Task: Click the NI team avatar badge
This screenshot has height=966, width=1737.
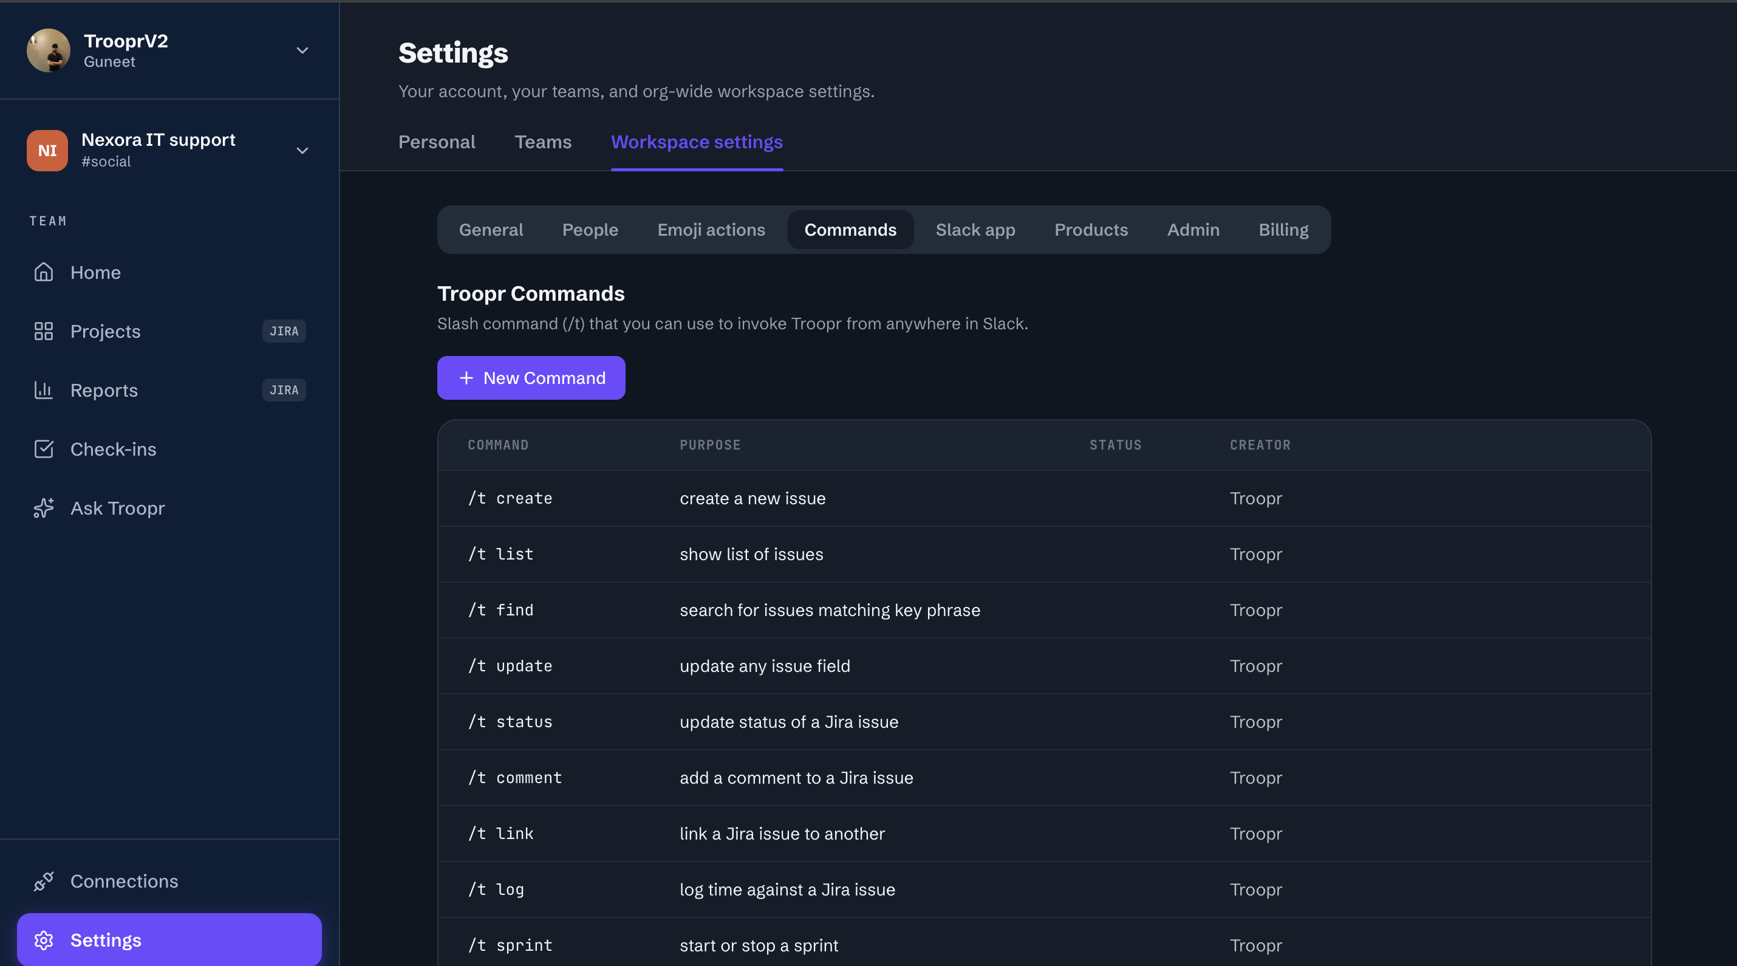Action: tap(47, 151)
